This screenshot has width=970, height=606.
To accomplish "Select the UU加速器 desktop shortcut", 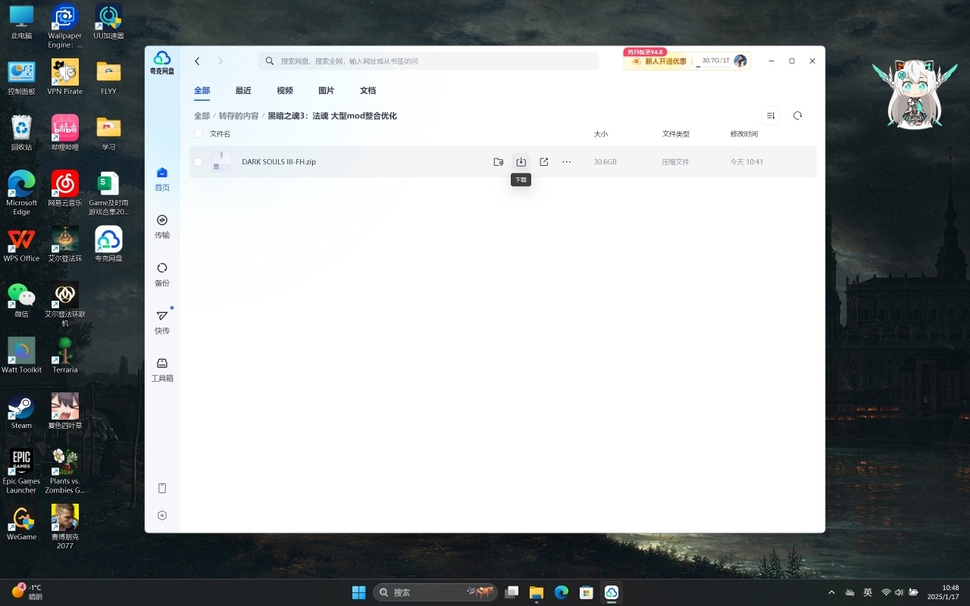I will [108, 22].
